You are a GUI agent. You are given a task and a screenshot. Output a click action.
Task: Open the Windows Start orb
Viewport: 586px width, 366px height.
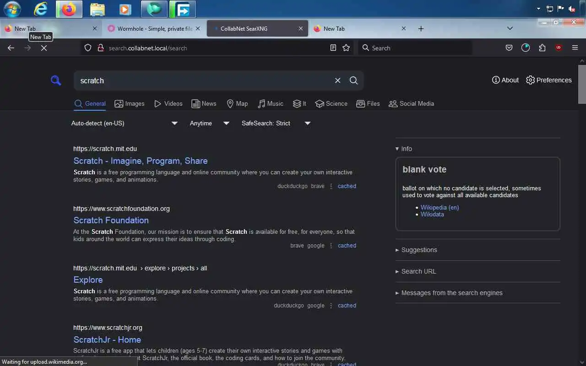12,9
